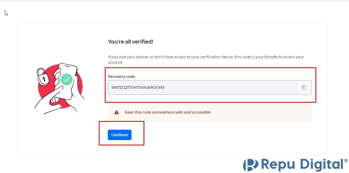Click the word 'account.' in the description
This screenshot has width=349, height=173.
(x=116, y=62)
